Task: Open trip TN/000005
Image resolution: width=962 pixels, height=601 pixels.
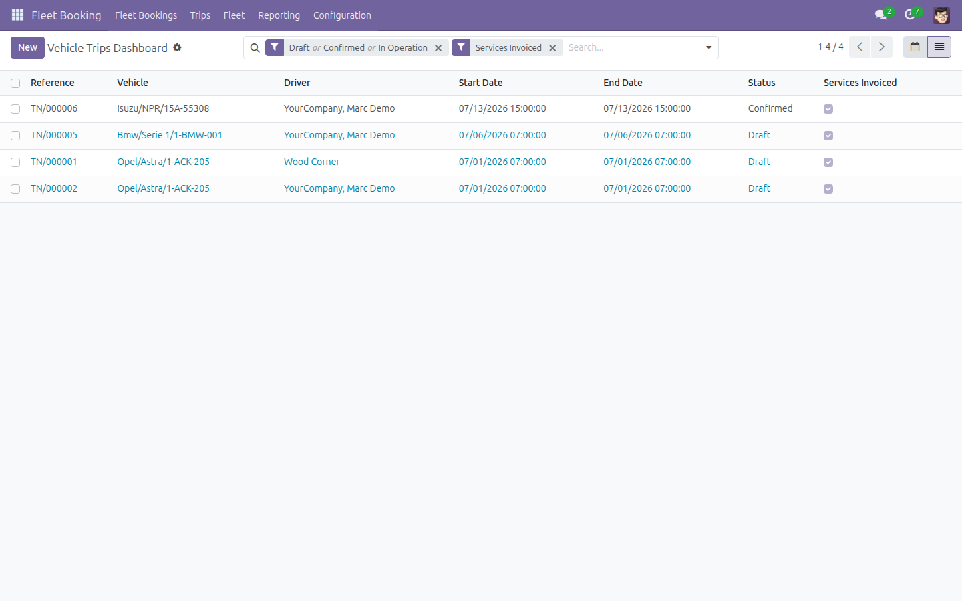Action: 54,135
